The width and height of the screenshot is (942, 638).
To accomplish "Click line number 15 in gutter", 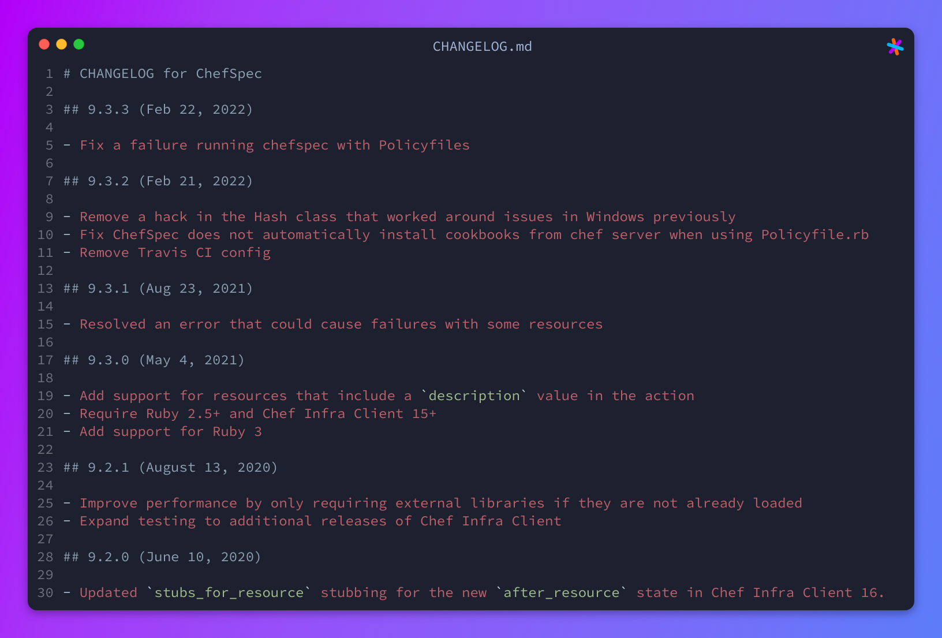I will click(x=46, y=324).
